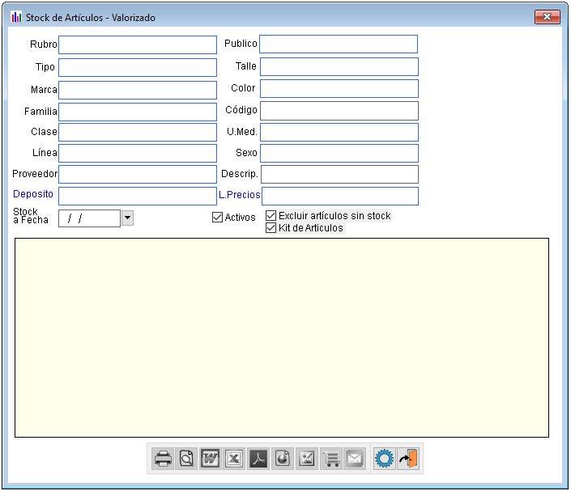The width and height of the screenshot is (571, 491).
Task: Select the Proveedor input box
Action: (x=138, y=174)
